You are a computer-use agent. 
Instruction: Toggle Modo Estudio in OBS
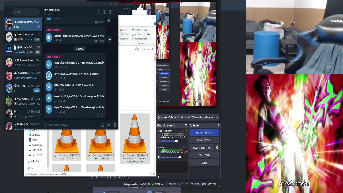click(204, 155)
